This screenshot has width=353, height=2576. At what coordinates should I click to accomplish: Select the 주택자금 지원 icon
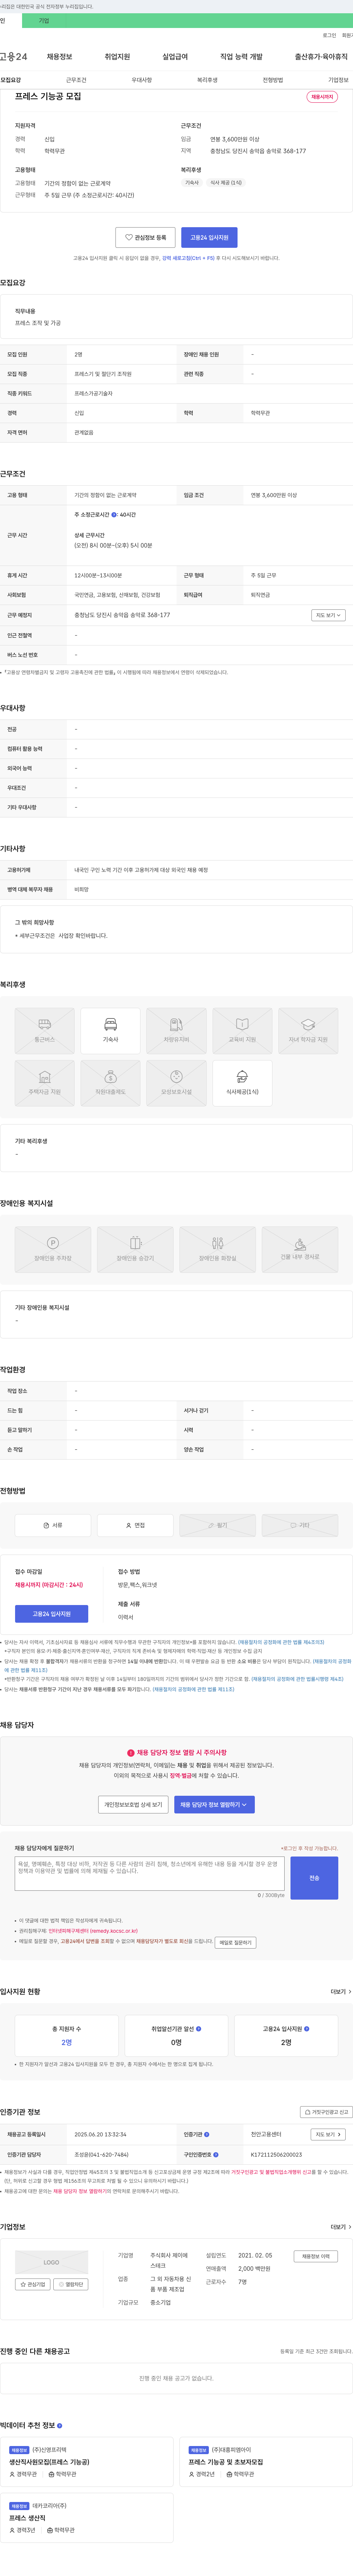point(45,1083)
